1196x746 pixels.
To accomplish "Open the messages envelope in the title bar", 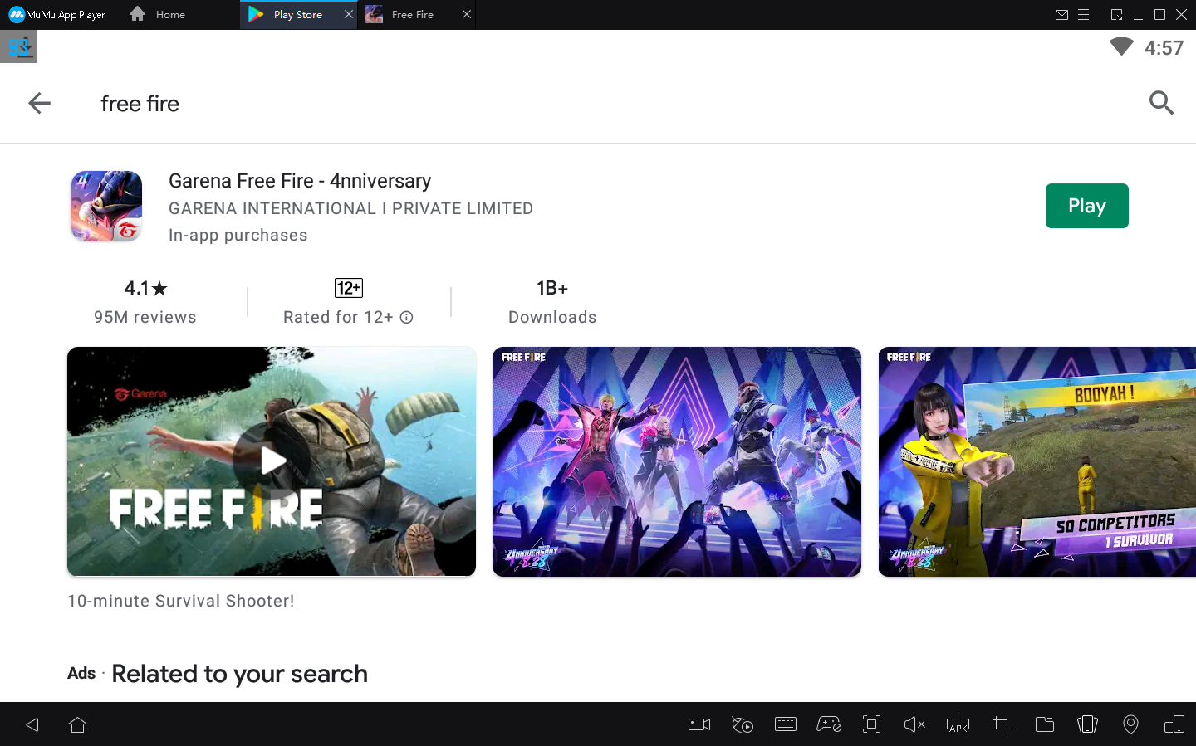I will pos(1063,14).
